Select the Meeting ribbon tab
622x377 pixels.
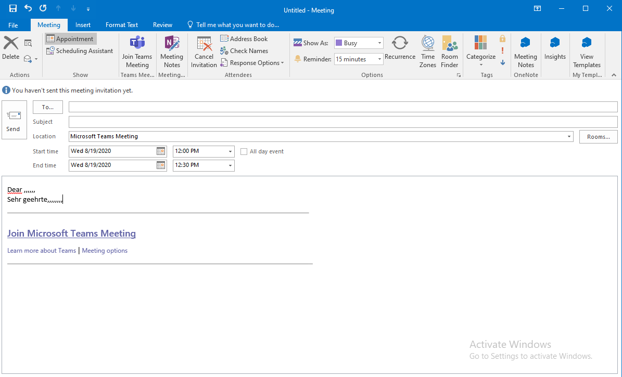(49, 25)
